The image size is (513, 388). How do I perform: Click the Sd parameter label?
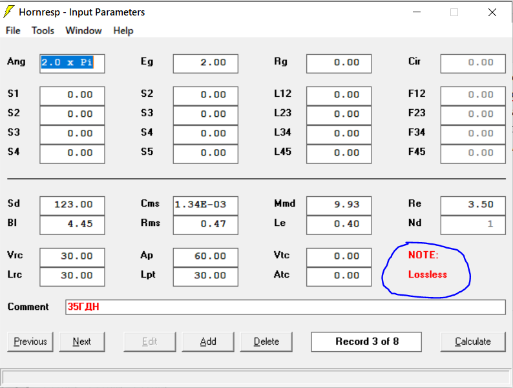[x=14, y=203]
